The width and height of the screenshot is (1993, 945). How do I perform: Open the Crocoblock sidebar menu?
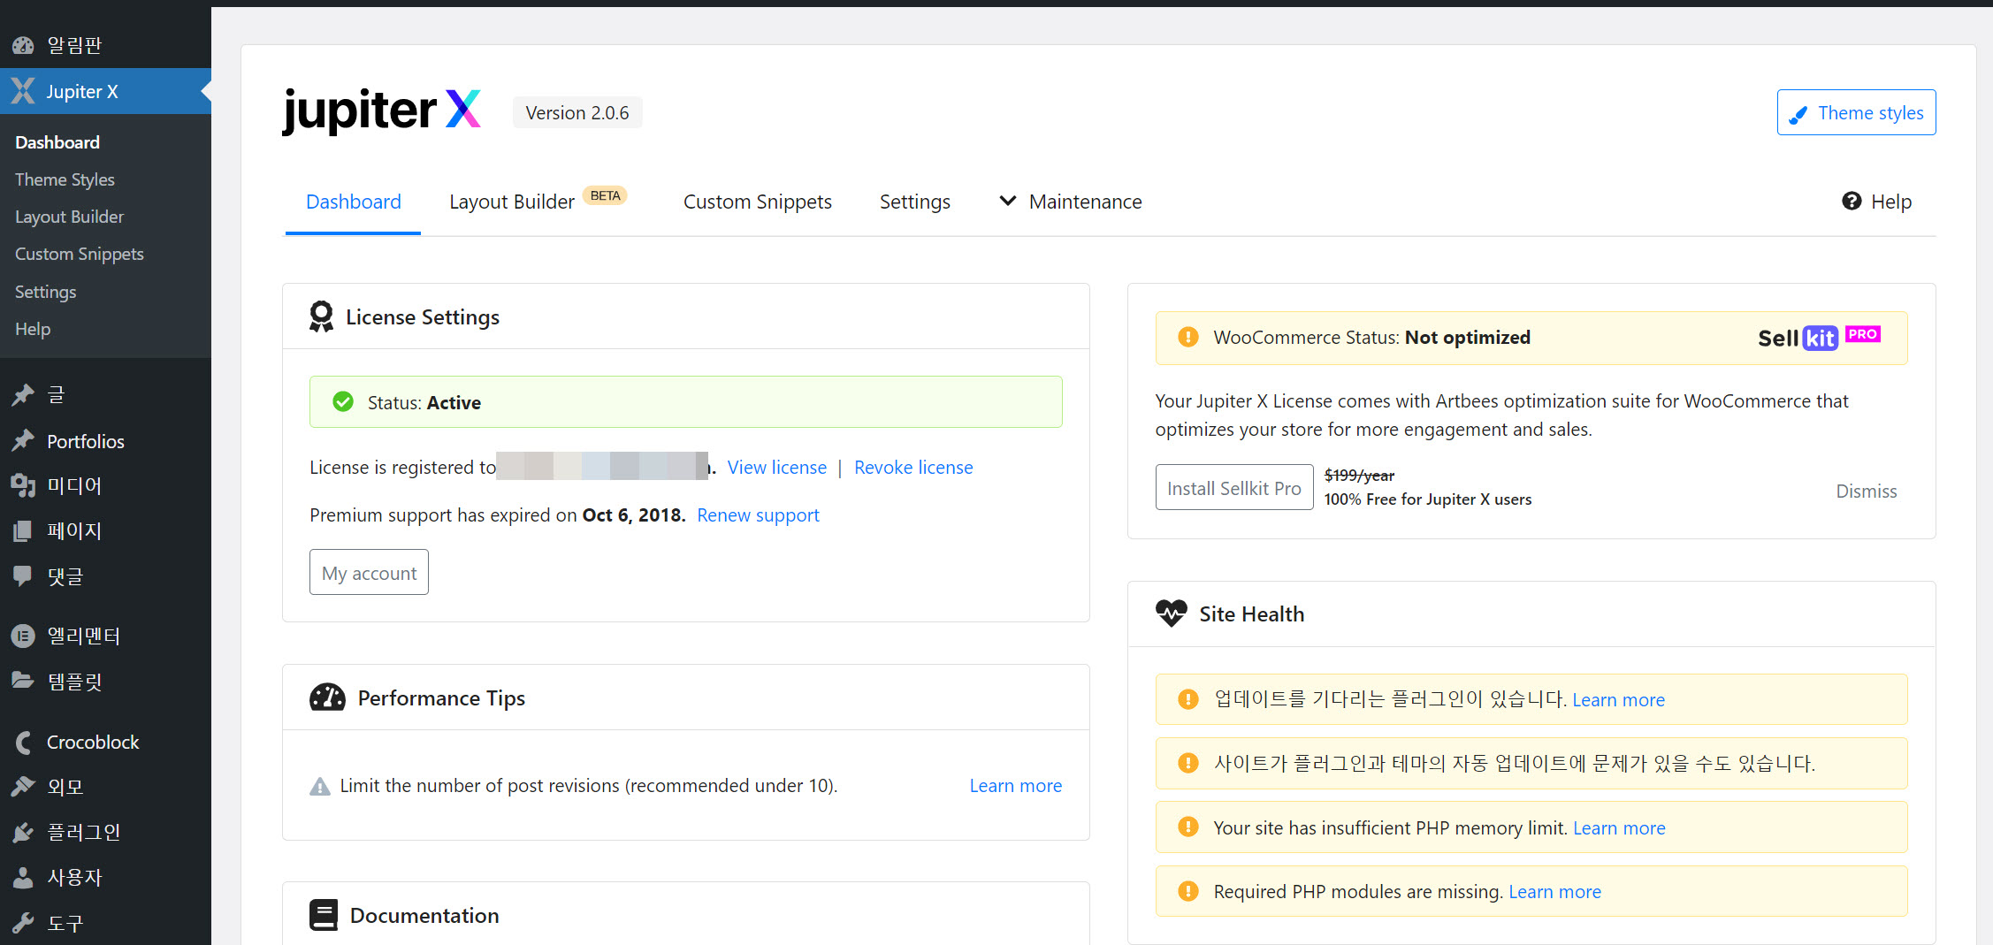[93, 742]
